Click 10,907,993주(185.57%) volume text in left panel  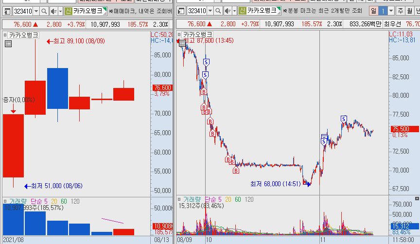tap(34, 208)
